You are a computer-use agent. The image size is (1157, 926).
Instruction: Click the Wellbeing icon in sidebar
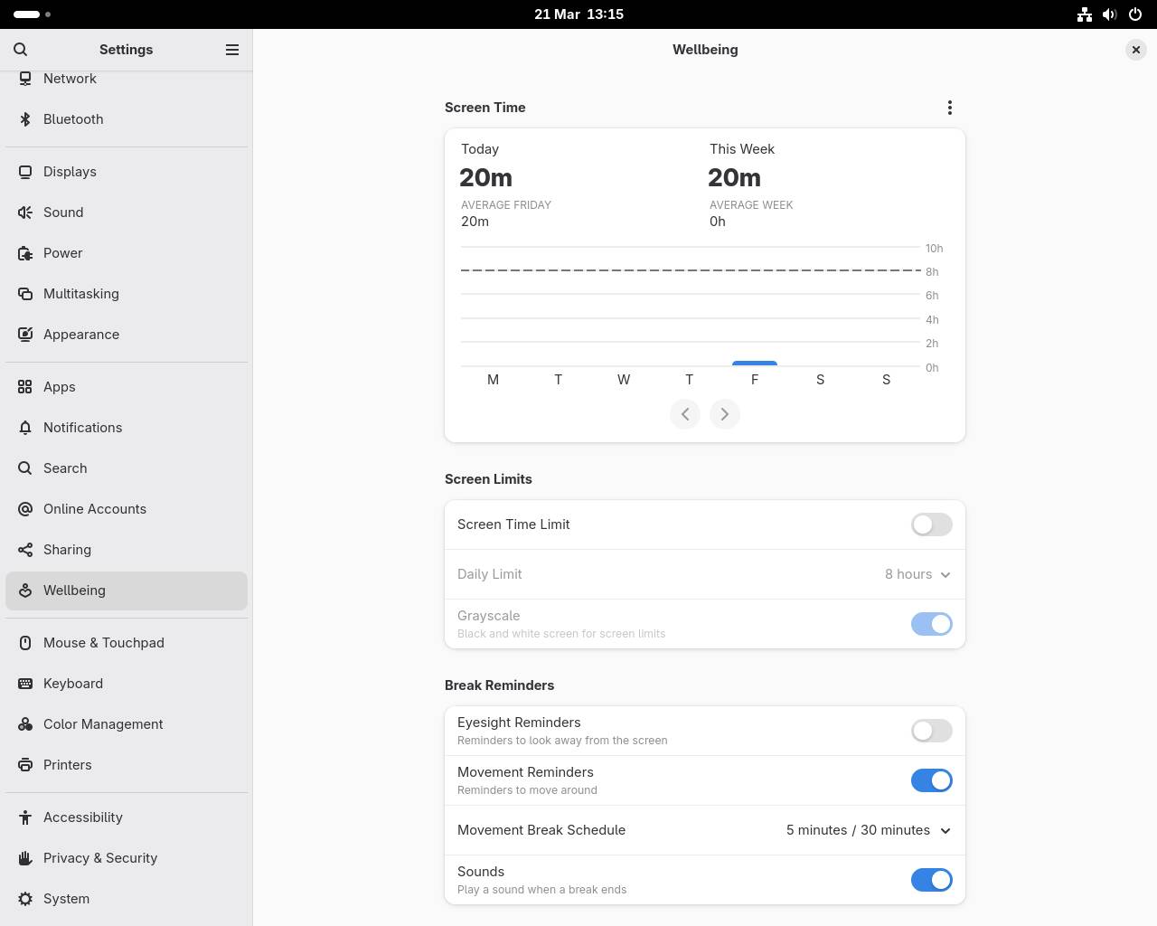click(x=25, y=591)
